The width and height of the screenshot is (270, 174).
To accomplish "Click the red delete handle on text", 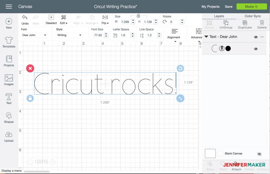I will 30,68.
